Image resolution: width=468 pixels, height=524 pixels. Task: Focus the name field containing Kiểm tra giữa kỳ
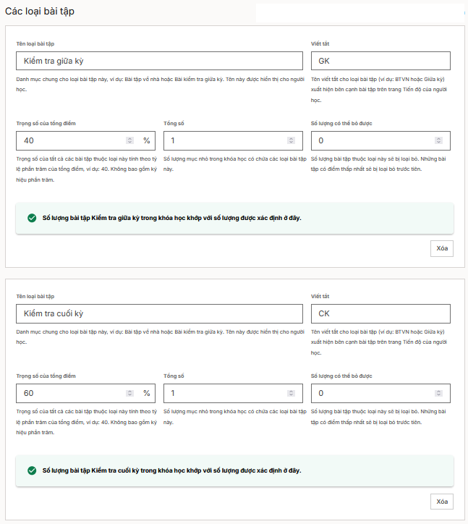tap(159, 61)
